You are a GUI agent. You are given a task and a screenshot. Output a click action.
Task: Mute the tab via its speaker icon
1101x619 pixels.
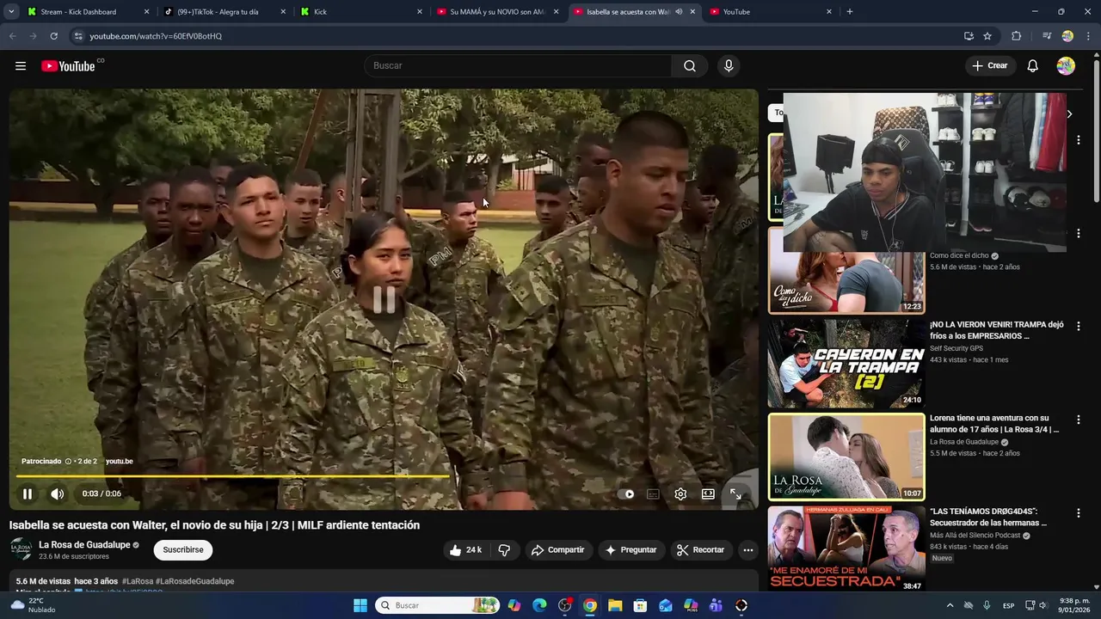point(679,12)
